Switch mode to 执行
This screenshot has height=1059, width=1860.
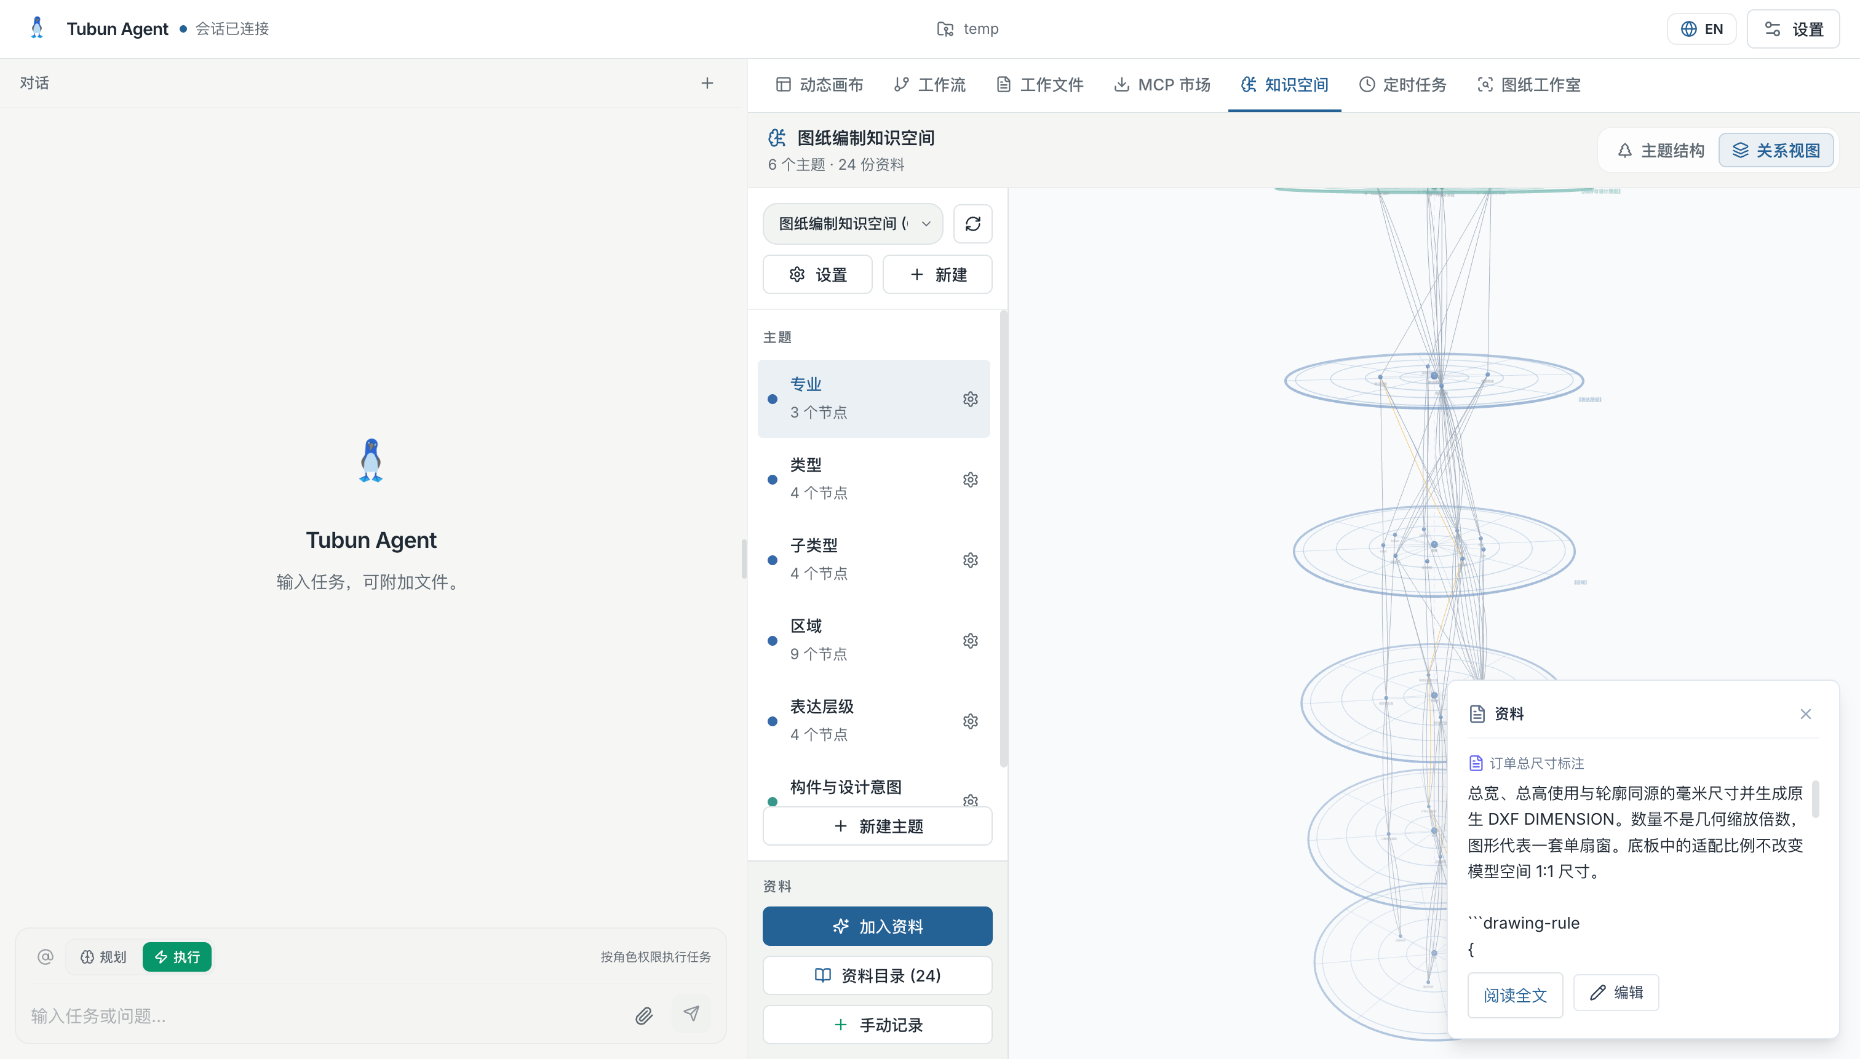(x=177, y=956)
